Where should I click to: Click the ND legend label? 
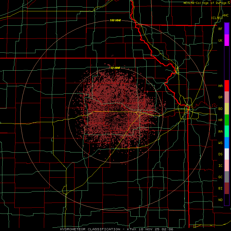pyautogui.click(x=220, y=200)
